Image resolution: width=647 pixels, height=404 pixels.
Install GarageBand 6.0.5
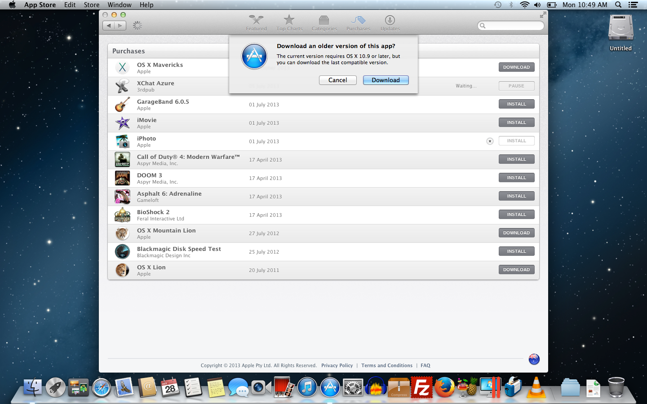coord(516,104)
